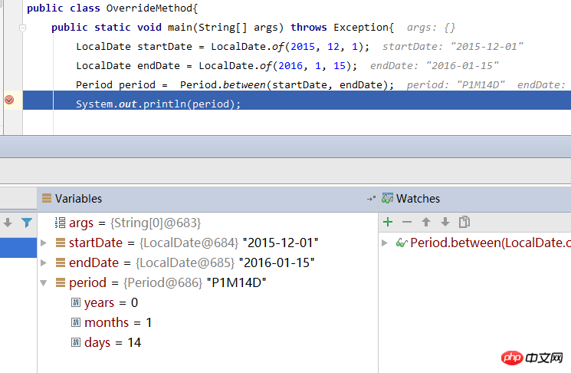Collapse the main method fold marker

22,28
